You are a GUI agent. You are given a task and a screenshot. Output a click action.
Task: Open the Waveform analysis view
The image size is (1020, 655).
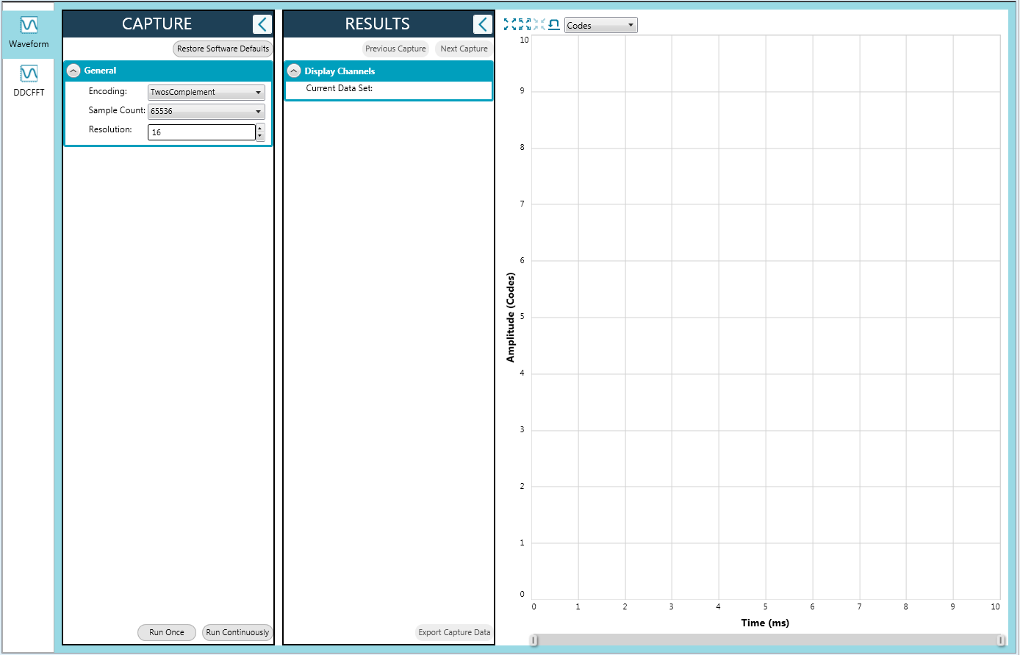click(x=29, y=32)
